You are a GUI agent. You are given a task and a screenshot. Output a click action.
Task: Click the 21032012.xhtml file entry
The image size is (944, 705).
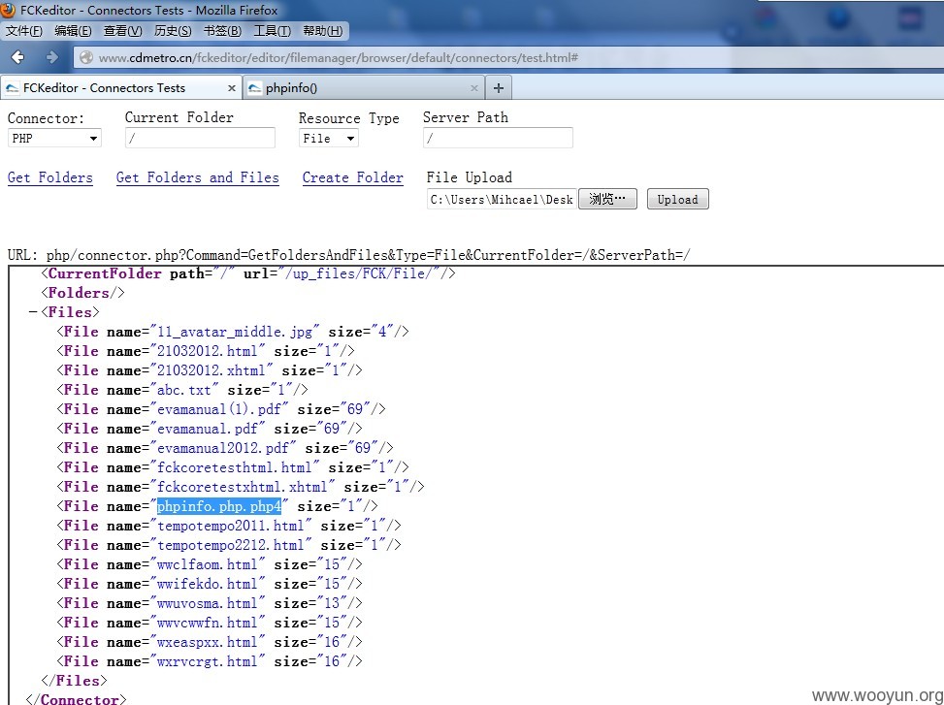coord(210,369)
